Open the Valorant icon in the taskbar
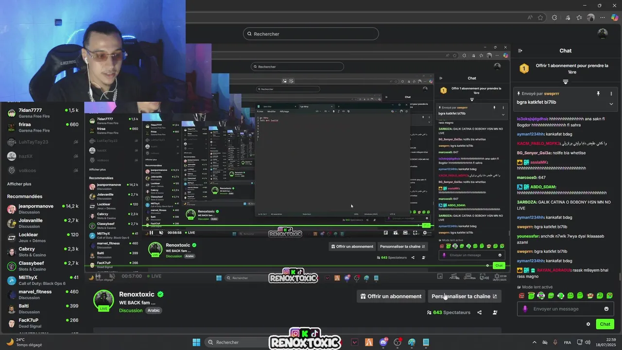Viewport: 622px width, 350px height. (x=355, y=342)
